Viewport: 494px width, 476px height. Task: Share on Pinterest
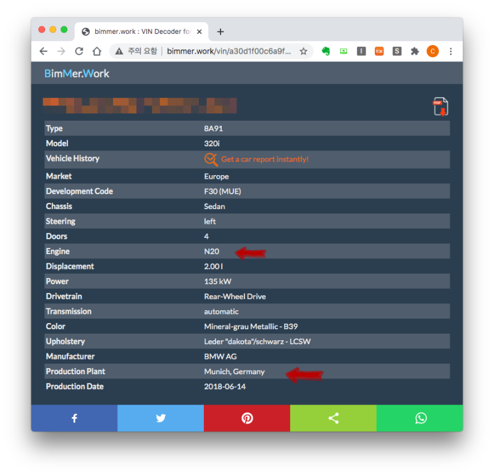247,418
